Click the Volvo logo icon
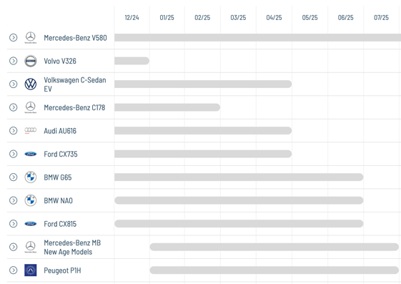 click(31, 61)
